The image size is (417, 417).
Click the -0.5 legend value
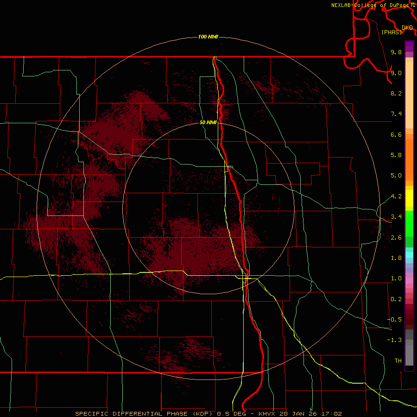click(394, 320)
